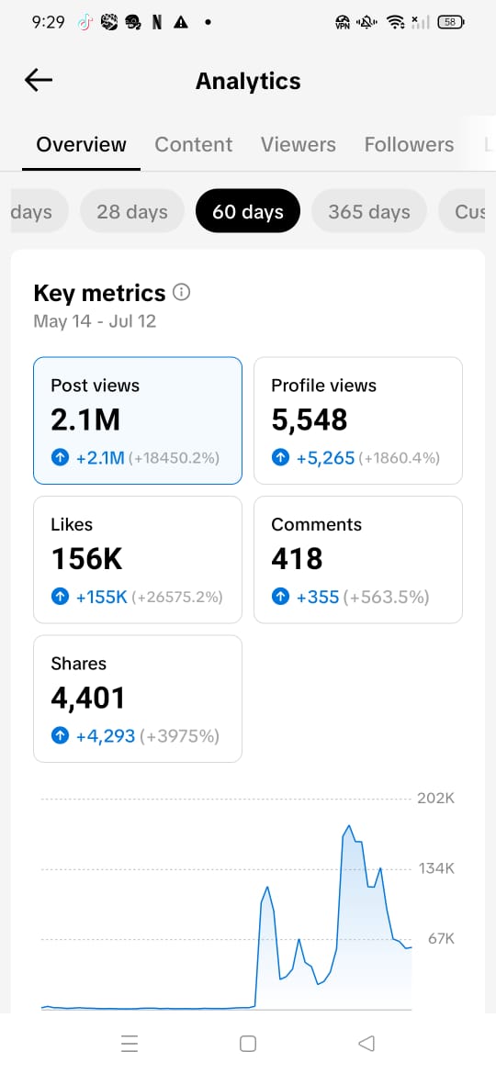The image size is (496, 1074).
Task: Select the 28 days range
Action: [x=132, y=212]
